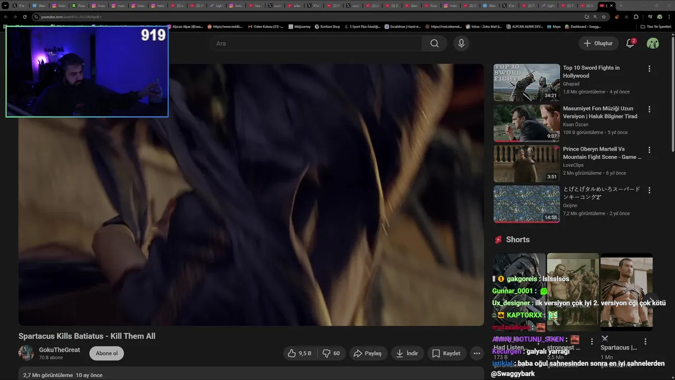Open the Inbox Zoho Mail bookmark

pos(483,26)
